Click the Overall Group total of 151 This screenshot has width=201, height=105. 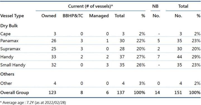(178, 92)
